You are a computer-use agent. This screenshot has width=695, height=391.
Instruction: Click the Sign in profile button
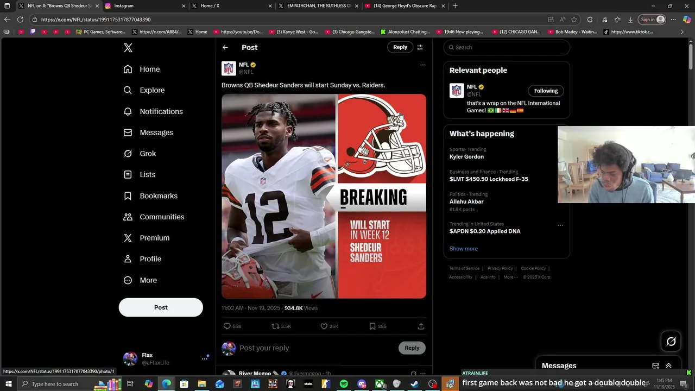pos(653,20)
